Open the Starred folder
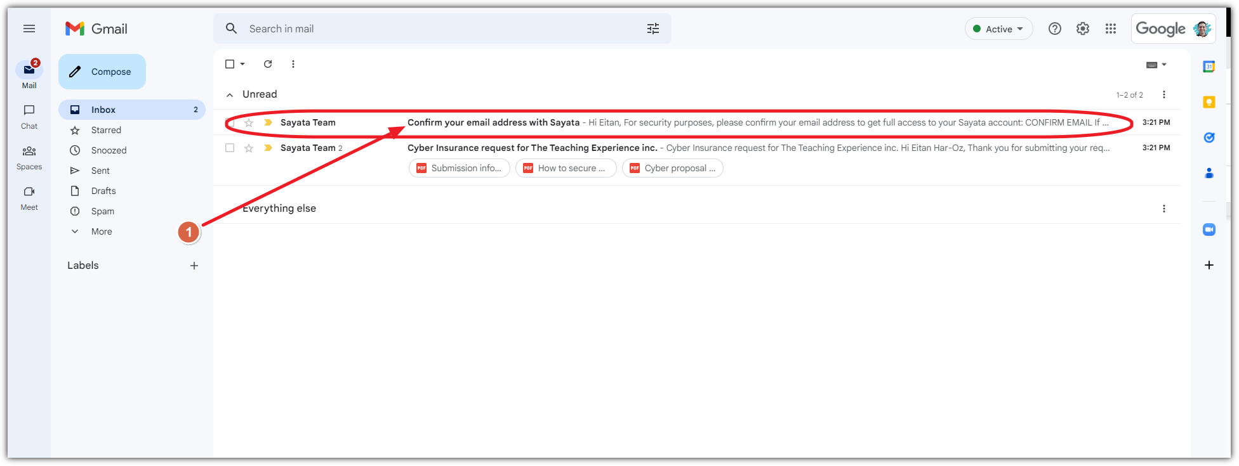 [x=132, y=130]
